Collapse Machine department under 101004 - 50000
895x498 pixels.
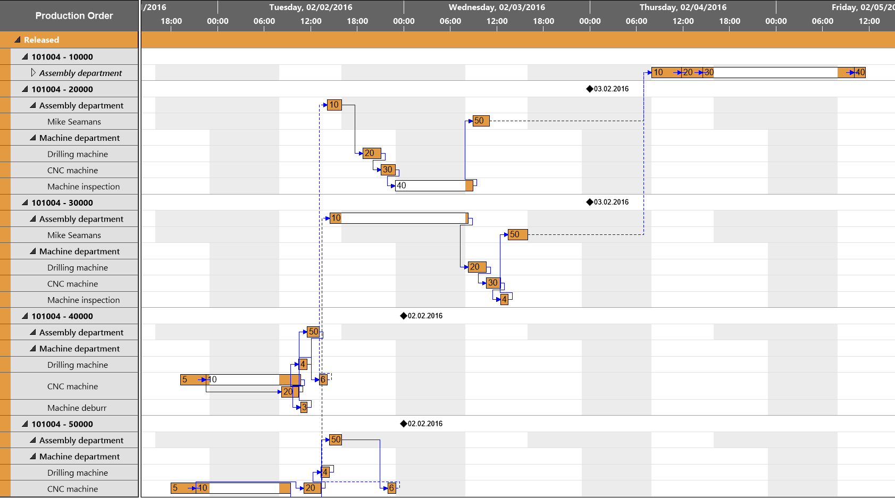33,457
